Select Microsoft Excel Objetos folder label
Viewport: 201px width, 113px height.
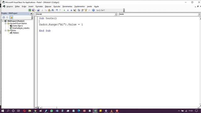[18, 24]
